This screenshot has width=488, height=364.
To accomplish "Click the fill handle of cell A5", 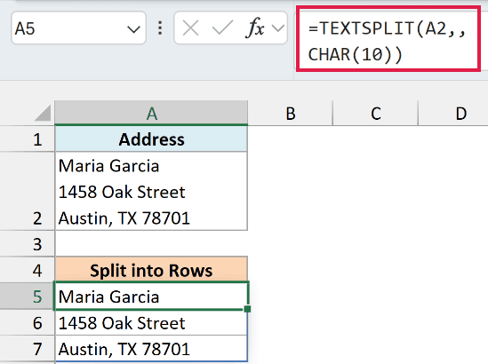I will pos(247,309).
